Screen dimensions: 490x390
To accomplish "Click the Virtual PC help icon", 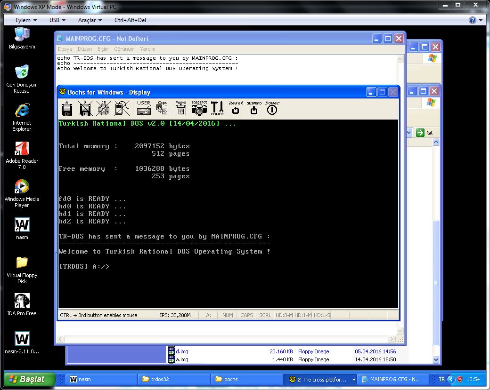I will [472, 20].
